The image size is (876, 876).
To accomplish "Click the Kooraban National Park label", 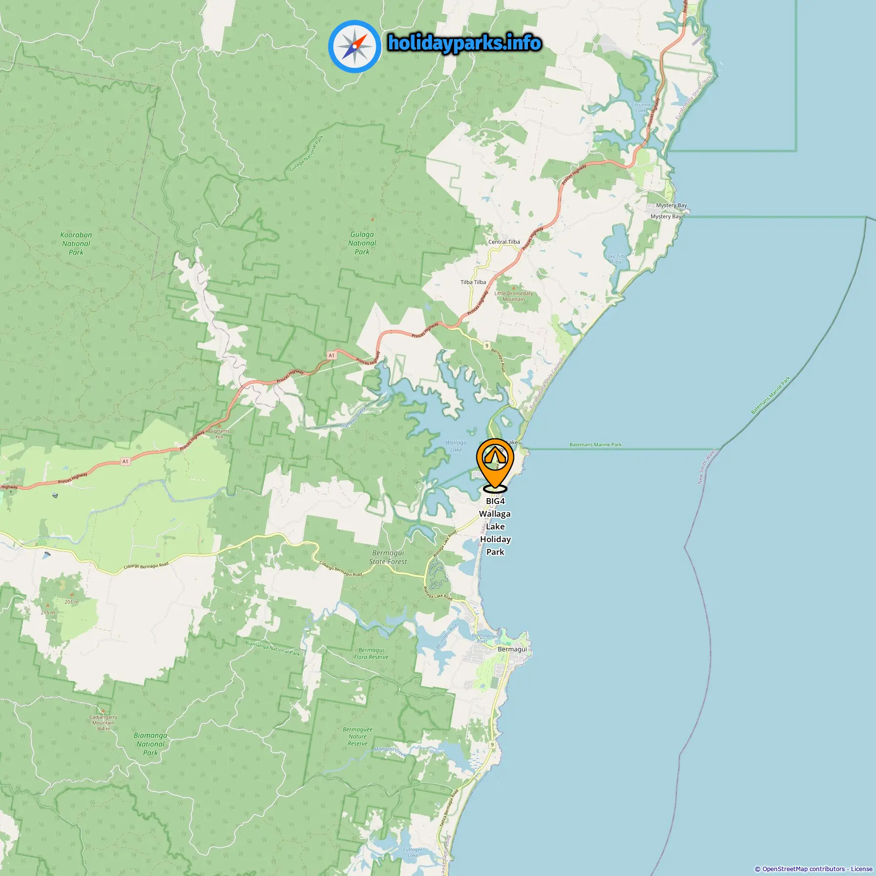I will (x=76, y=243).
